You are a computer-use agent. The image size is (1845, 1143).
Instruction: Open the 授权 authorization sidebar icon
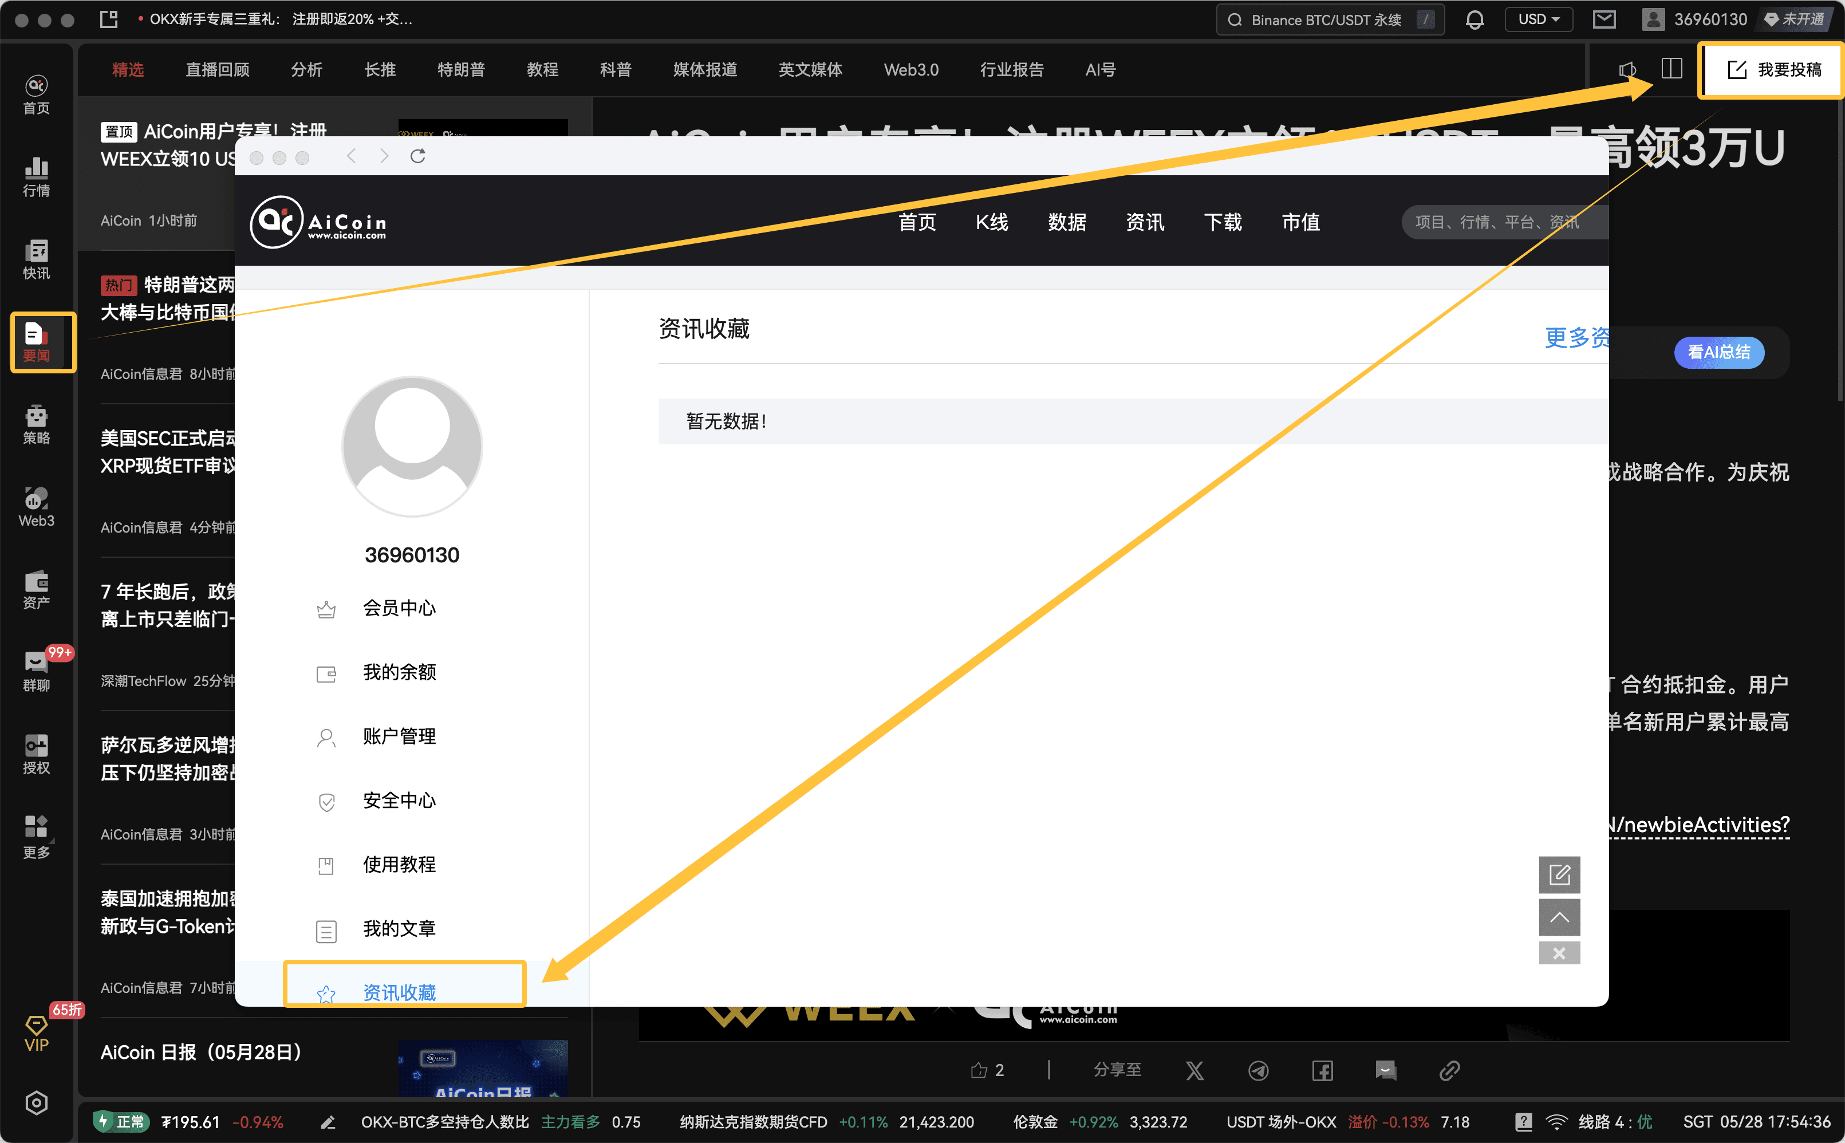click(x=36, y=754)
